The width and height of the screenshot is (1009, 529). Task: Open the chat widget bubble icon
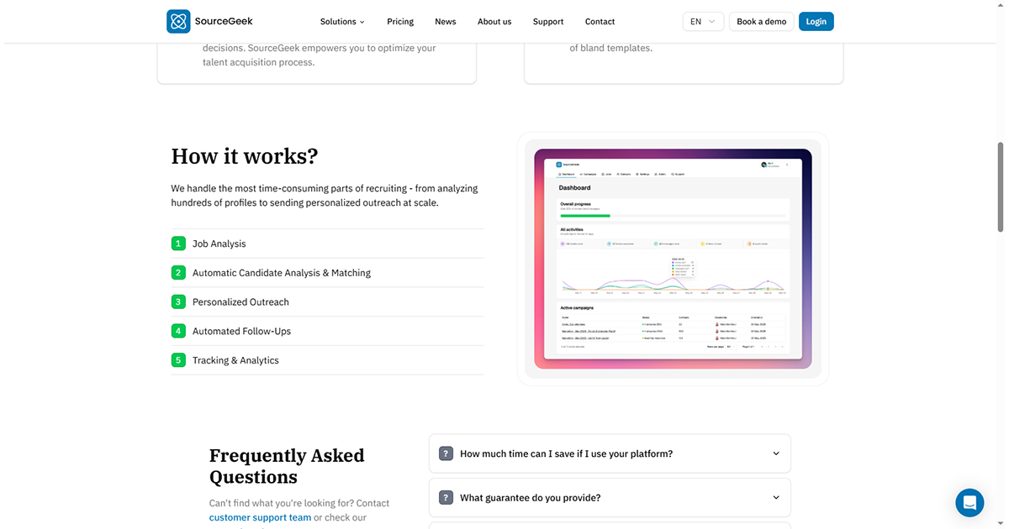[x=969, y=502]
